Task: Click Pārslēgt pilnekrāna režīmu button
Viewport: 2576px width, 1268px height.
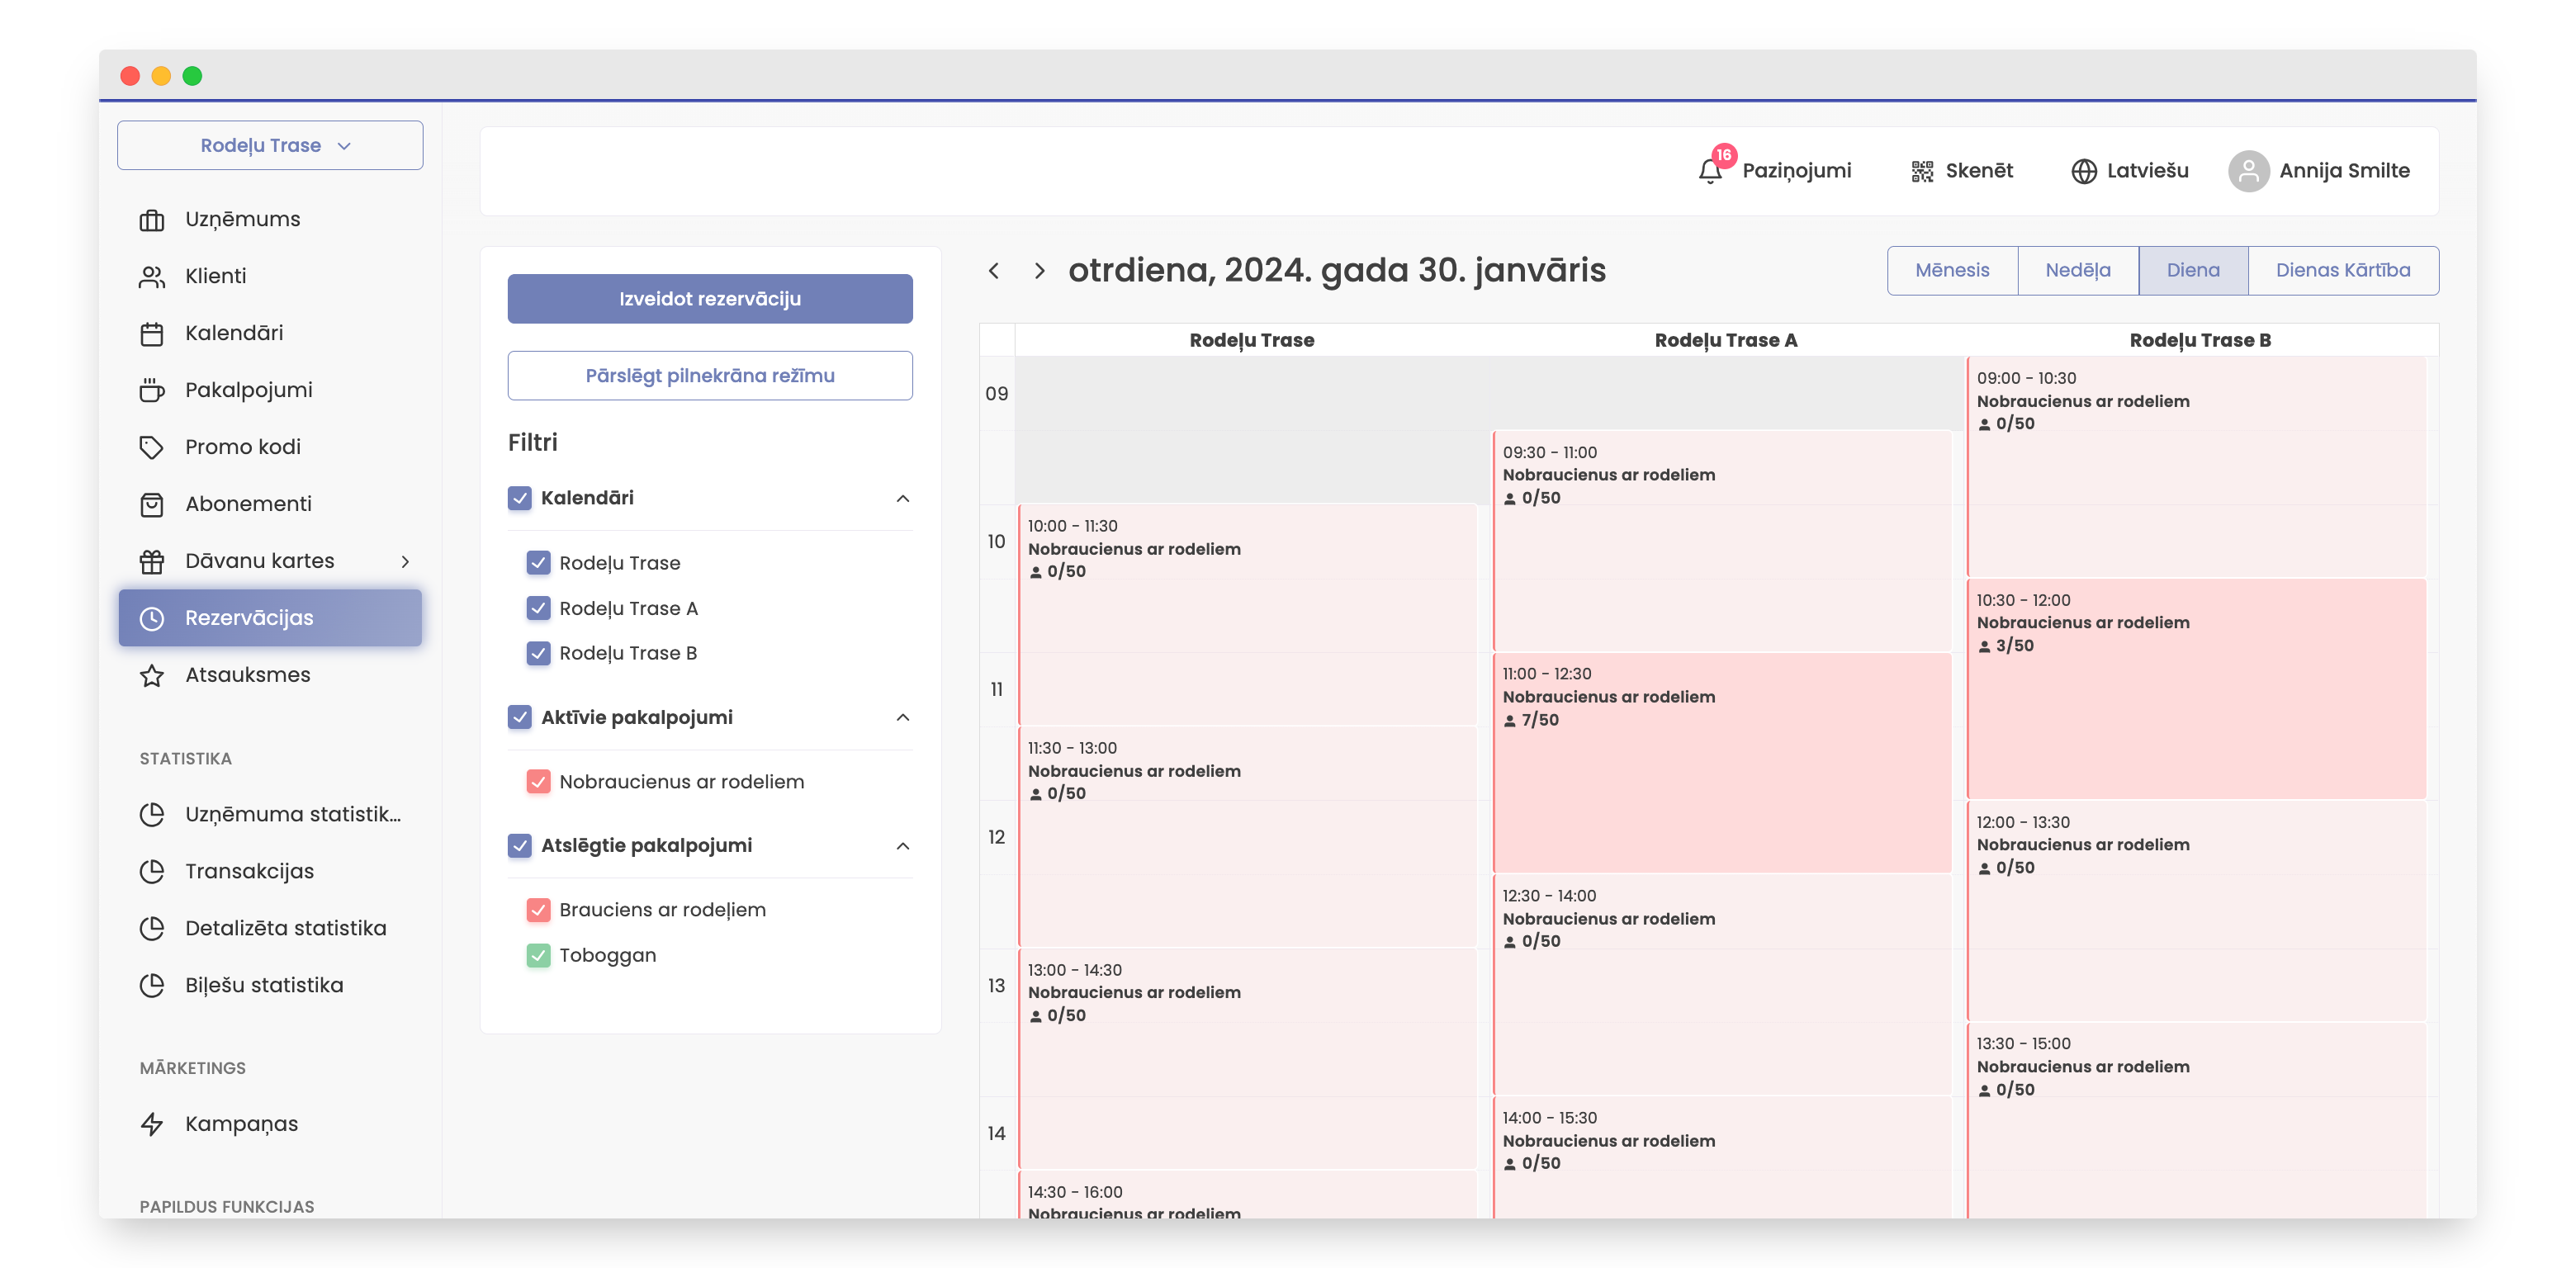Action: point(709,375)
